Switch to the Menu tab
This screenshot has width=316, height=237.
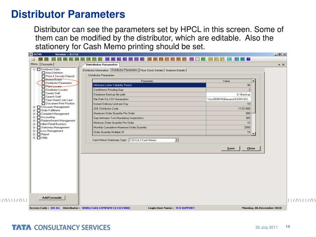tap(34, 64)
